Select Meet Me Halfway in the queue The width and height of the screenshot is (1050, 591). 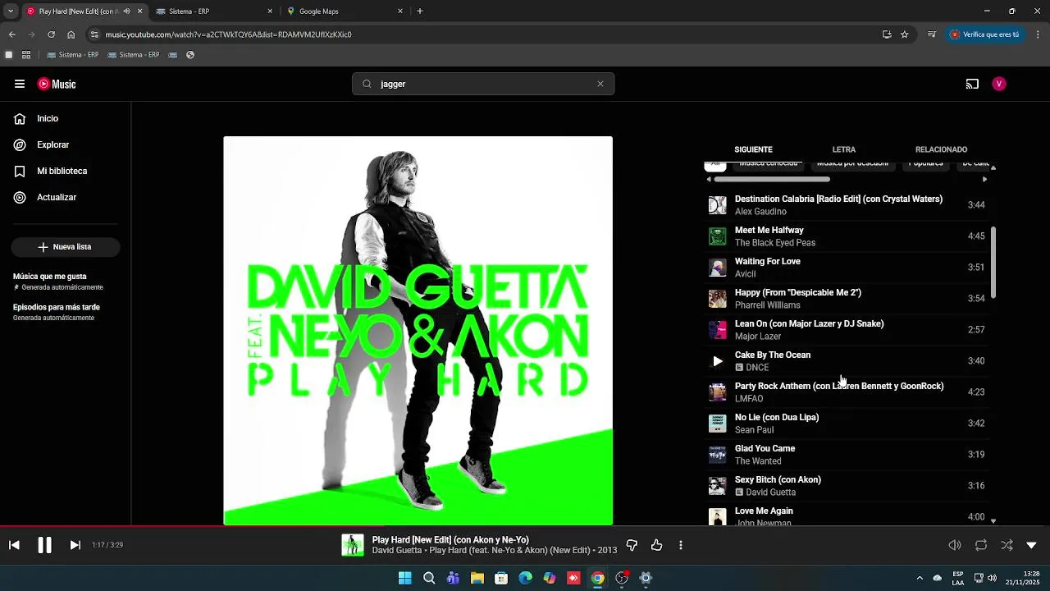[847, 236]
